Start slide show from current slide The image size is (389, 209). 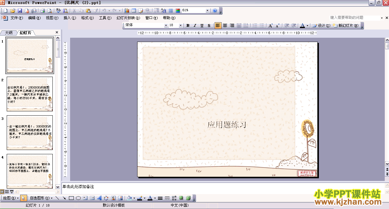[12, 192]
